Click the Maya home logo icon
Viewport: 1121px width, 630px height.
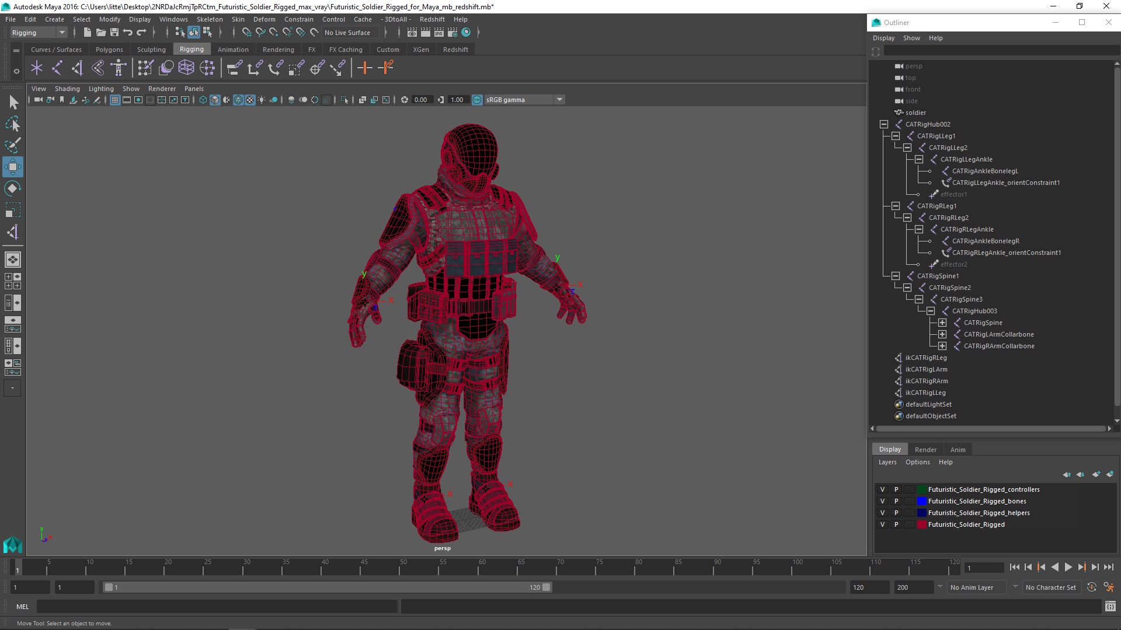(12, 544)
